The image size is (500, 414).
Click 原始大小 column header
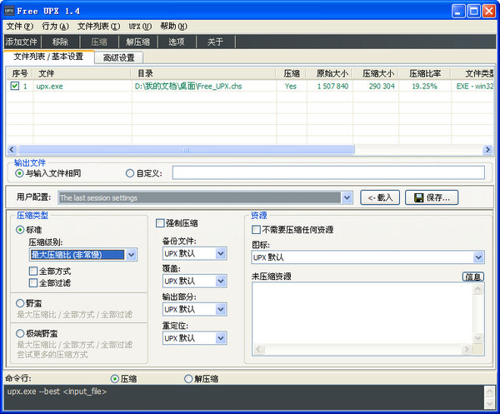(x=330, y=73)
